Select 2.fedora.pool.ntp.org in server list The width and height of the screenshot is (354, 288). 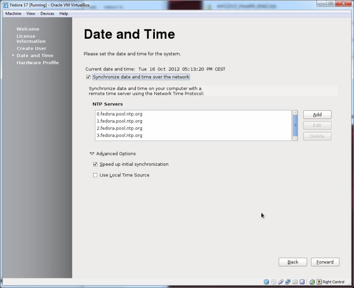pos(193,128)
